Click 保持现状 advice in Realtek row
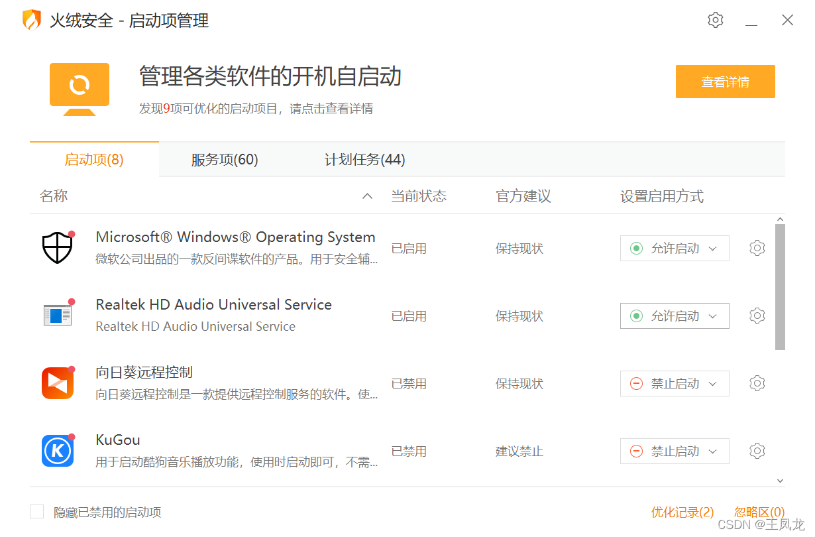Image resolution: width=815 pixels, height=537 pixels. pyautogui.click(x=519, y=316)
